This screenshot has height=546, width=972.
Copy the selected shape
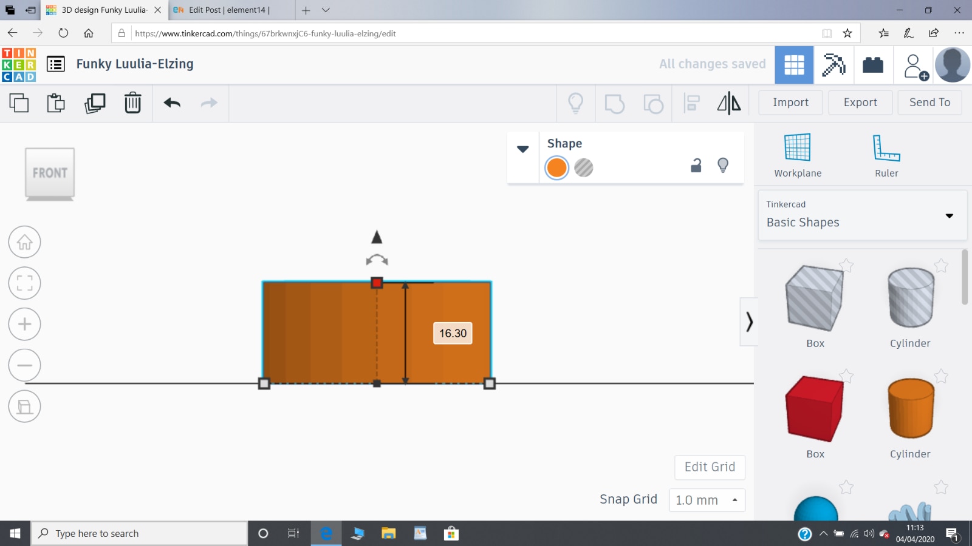tap(19, 103)
